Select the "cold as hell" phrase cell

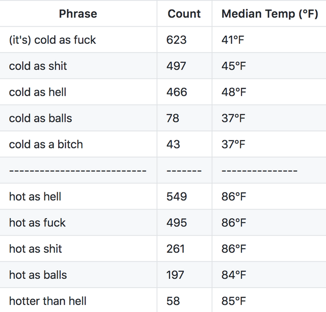click(38, 92)
